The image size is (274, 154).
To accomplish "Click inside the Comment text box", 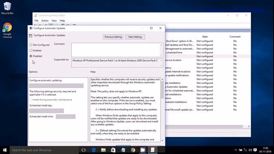I will [x=116, y=50].
